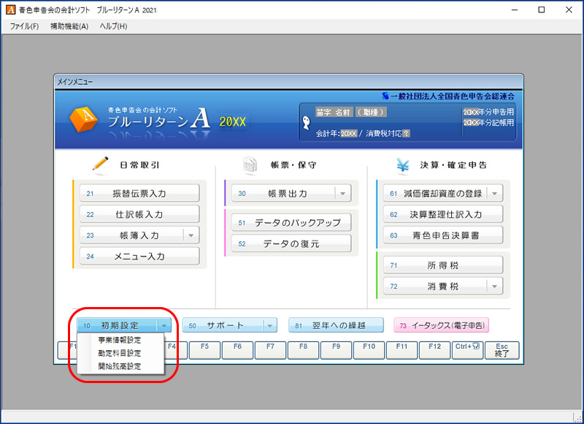
Task: Click the データのバックアップ button
Action: pos(291,223)
